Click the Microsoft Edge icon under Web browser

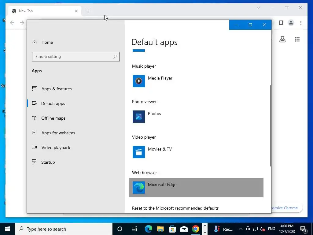click(139, 188)
